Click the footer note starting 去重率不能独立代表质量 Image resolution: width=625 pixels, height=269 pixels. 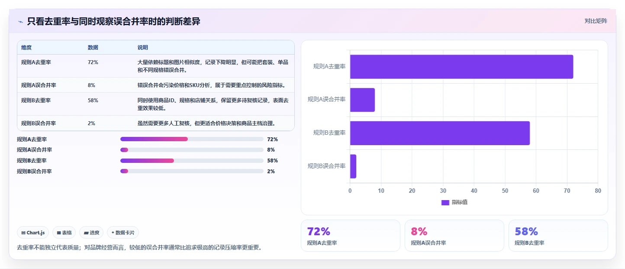point(139,248)
